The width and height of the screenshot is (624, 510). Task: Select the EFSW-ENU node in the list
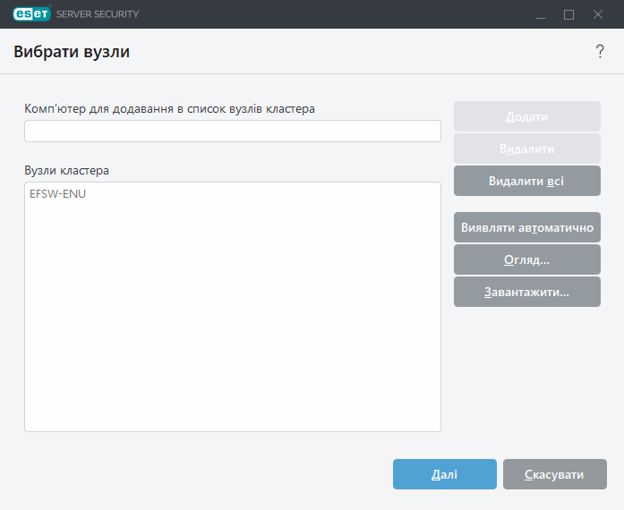(x=58, y=194)
